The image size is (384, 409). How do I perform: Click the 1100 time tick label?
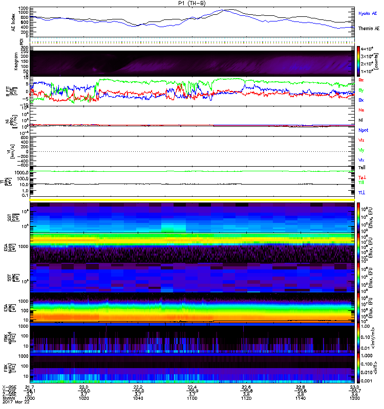(x=192, y=398)
